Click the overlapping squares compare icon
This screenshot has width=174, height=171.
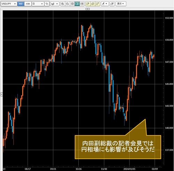pyautogui.click(x=47, y=4)
